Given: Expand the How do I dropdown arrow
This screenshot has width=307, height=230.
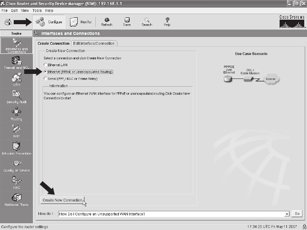Looking at the screenshot, I should coord(287,214).
